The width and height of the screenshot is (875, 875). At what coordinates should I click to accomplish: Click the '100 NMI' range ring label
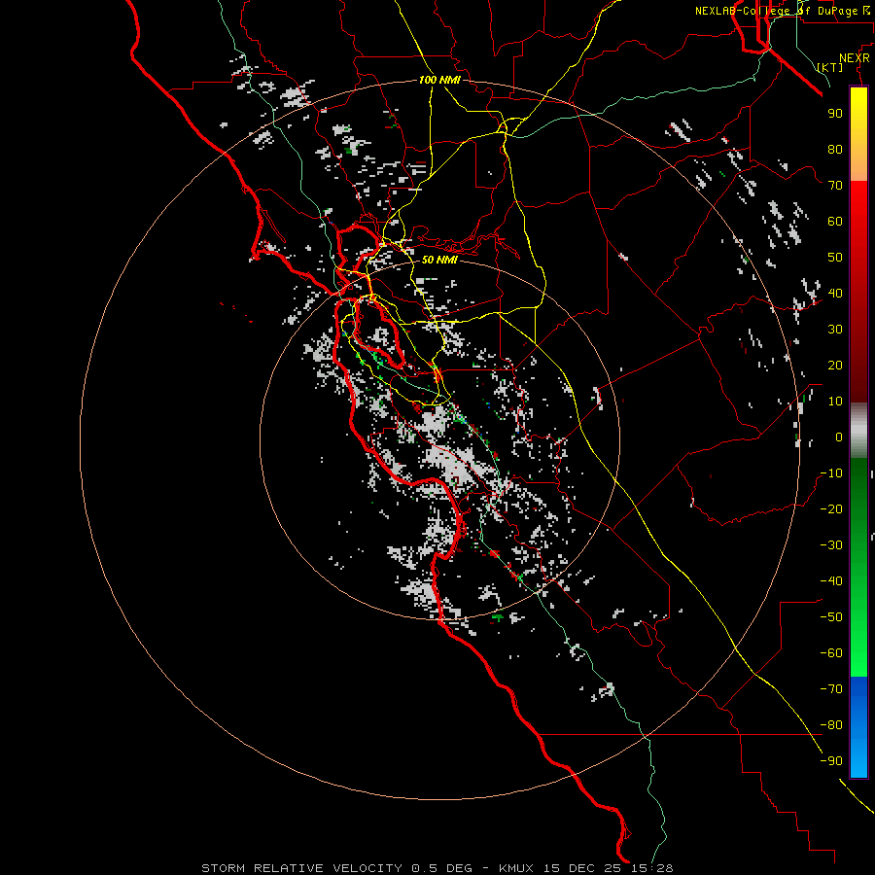pos(439,80)
